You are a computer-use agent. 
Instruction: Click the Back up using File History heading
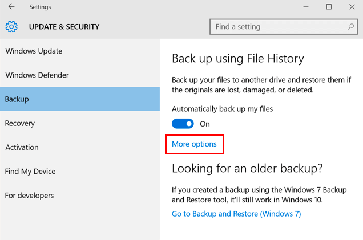[x=237, y=58]
